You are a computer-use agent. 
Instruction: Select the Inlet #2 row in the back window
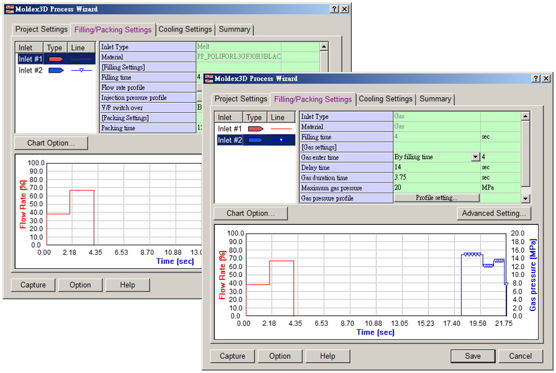click(x=56, y=71)
